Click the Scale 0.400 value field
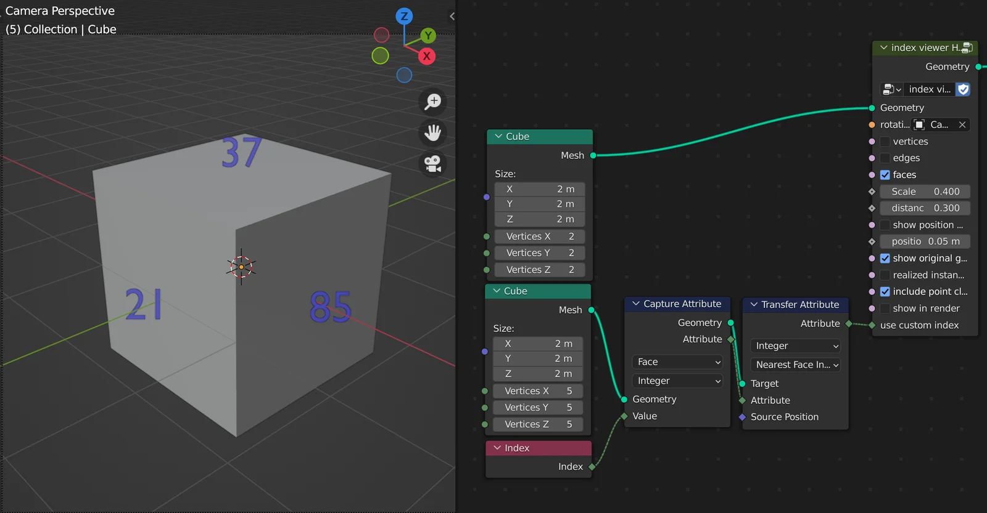This screenshot has width=987, height=513. 925,192
